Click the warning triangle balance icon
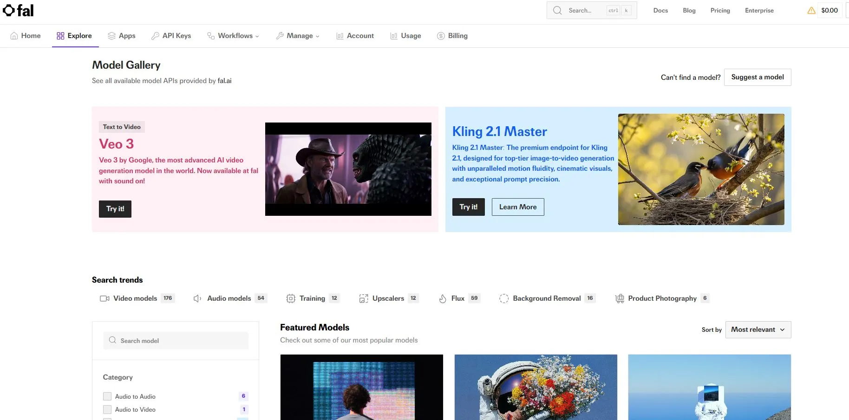 811,11
